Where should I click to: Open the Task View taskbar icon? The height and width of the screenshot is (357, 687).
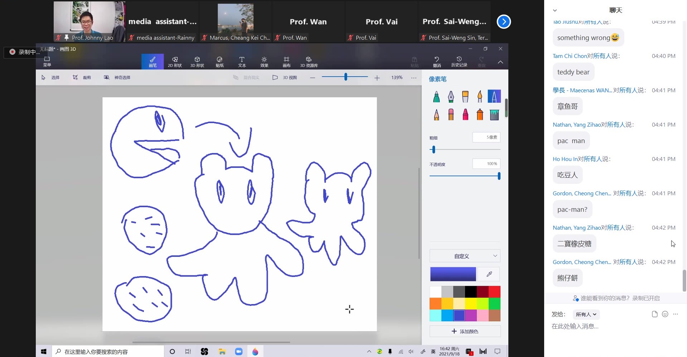[x=188, y=352]
